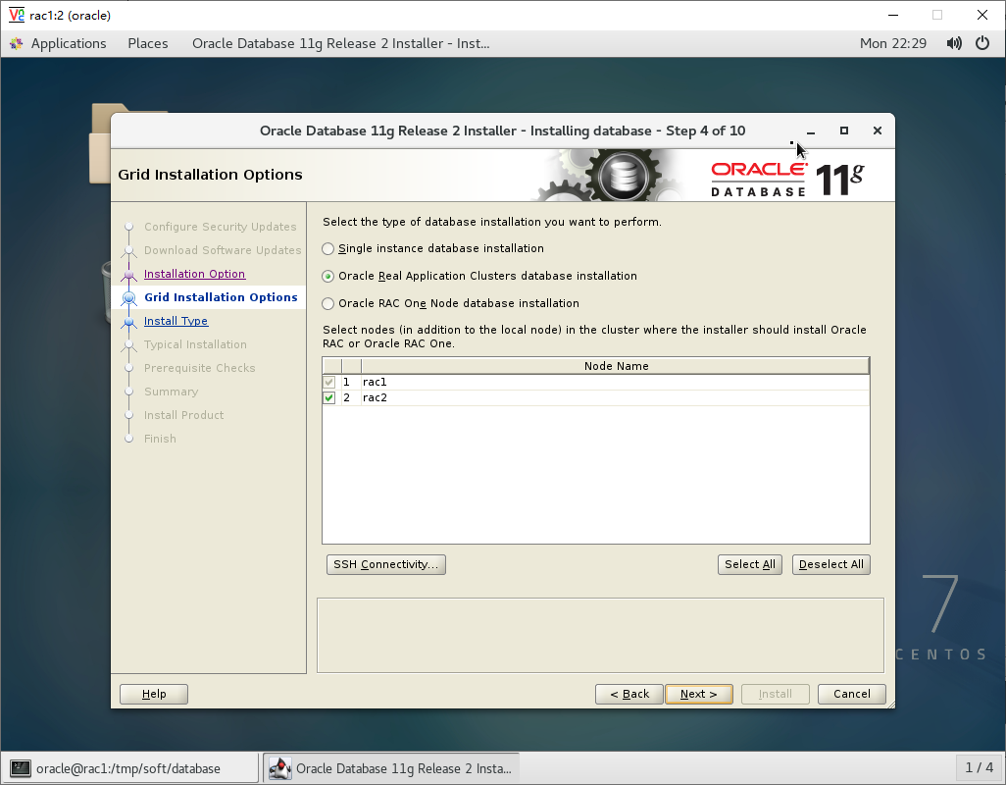The image size is (1006, 785).
Task: Click the Typical Installation step label
Action: [x=195, y=344]
